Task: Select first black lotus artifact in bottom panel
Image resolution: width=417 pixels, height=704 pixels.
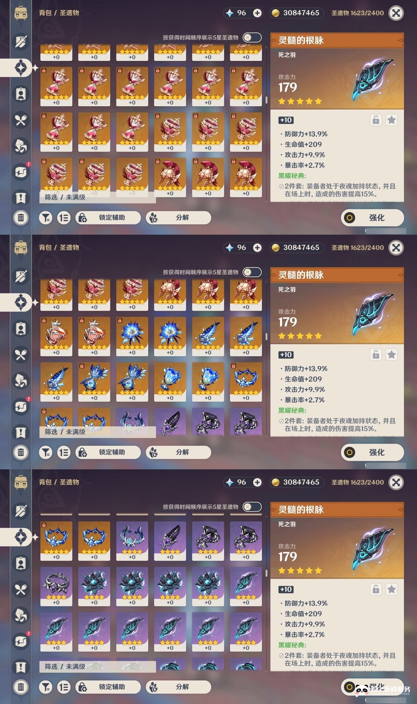Action: (94, 586)
